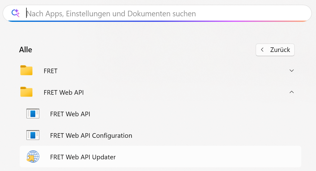This screenshot has width=316, height=171.
Task: Click the FRET Web API Configuration icon
Action: pos(33,135)
